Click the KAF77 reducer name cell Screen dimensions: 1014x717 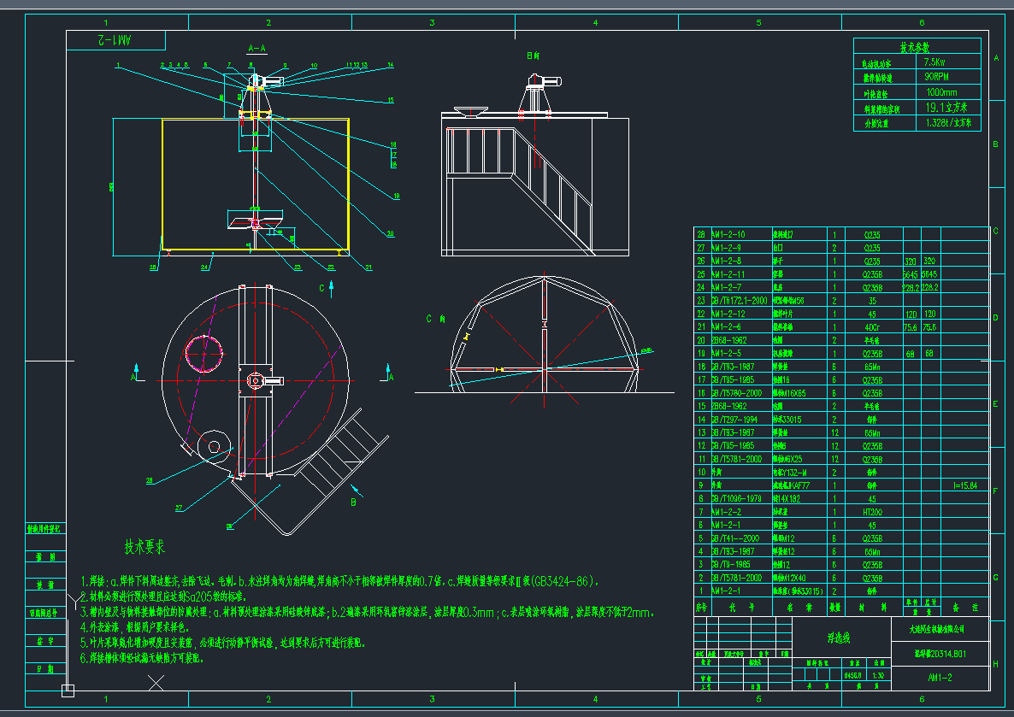(791, 485)
